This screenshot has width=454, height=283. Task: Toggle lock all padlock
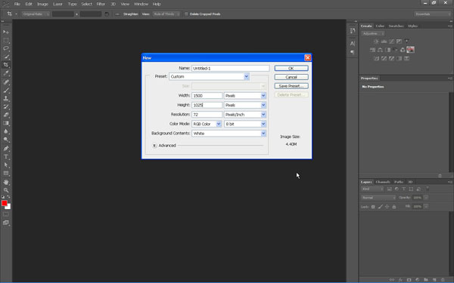coord(394,207)
